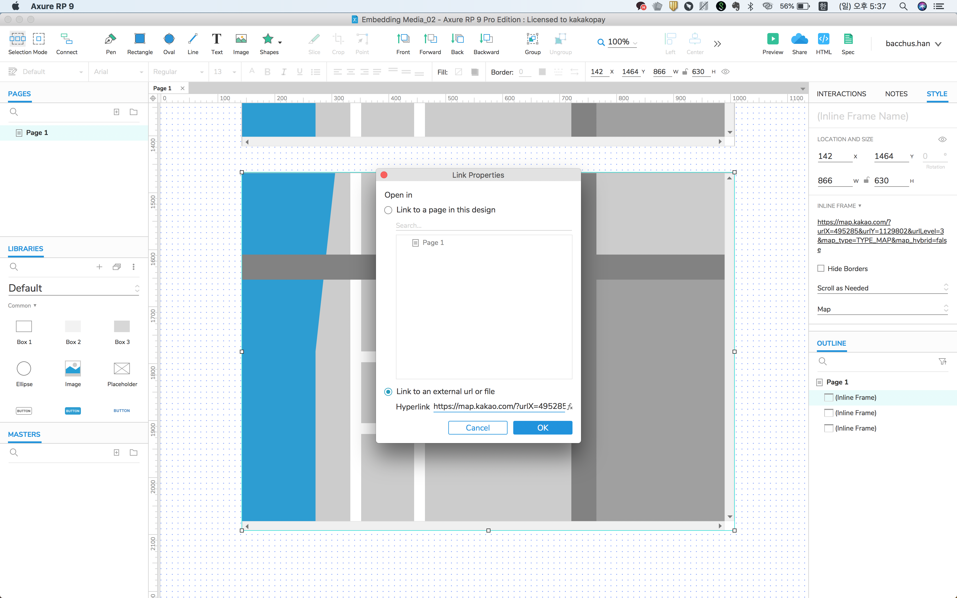Click the OK button in Link Properties
Screen dimensions: 957x598
point(543,427)
